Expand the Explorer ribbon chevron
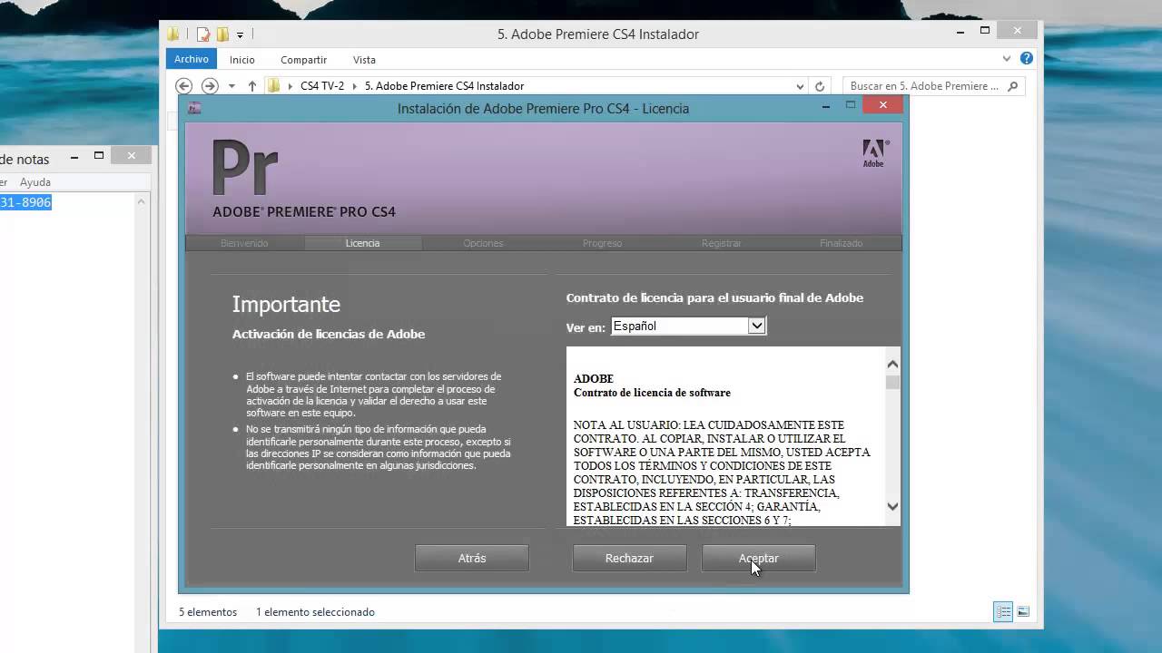The image size is (1162, 653). (x=1007, y=59)
